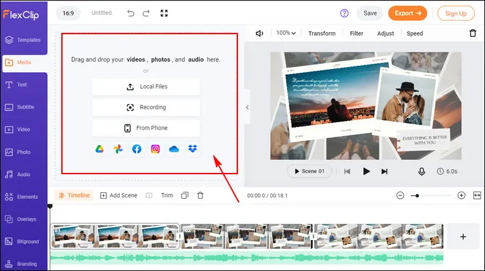This screenshot has width=485, height=271.
Task: Open the 100% zoom dropdown
Action: click(x=286, y=33)
